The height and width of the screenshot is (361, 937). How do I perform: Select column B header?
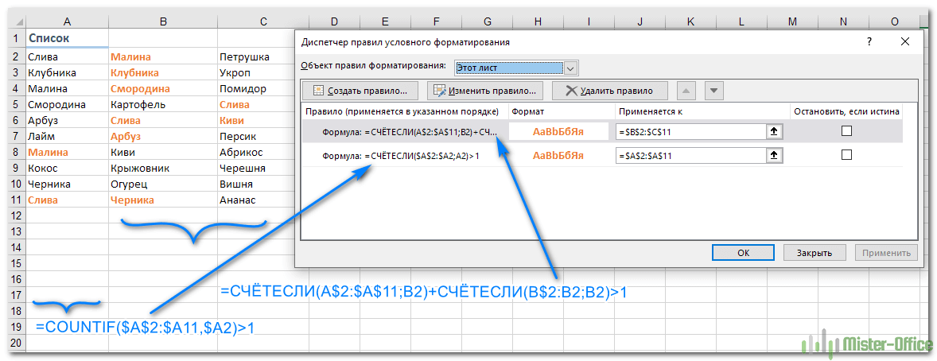162,20
